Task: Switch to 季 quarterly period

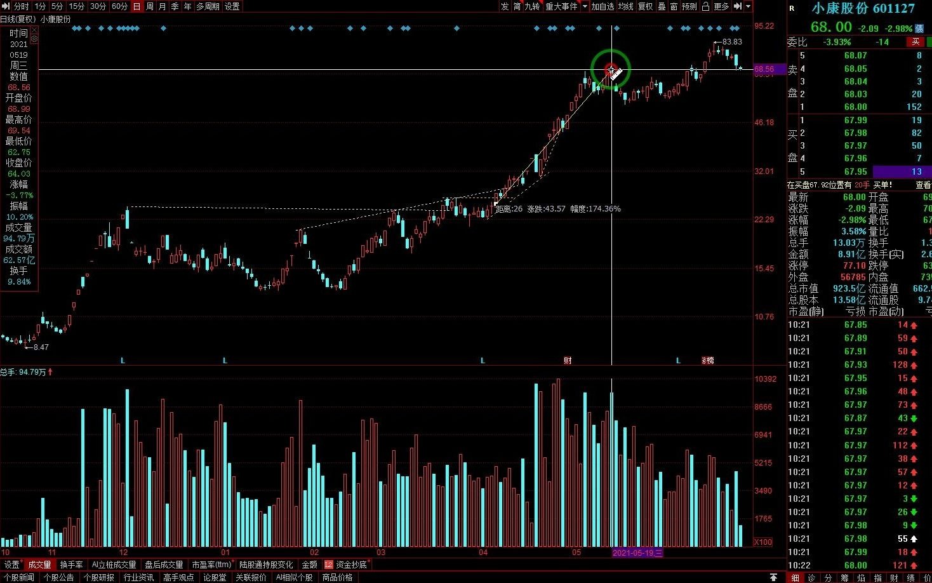Action: point(175,6)
